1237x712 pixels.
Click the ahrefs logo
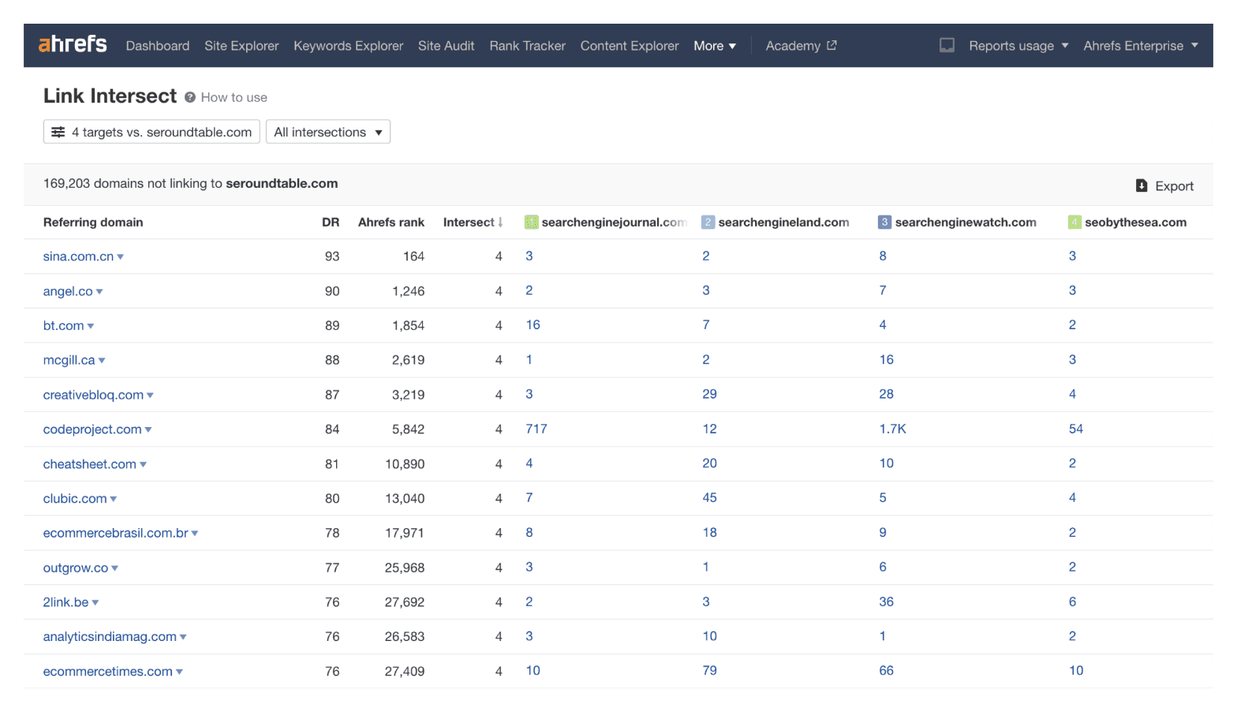pyautogui.click(x=73, y=44)
